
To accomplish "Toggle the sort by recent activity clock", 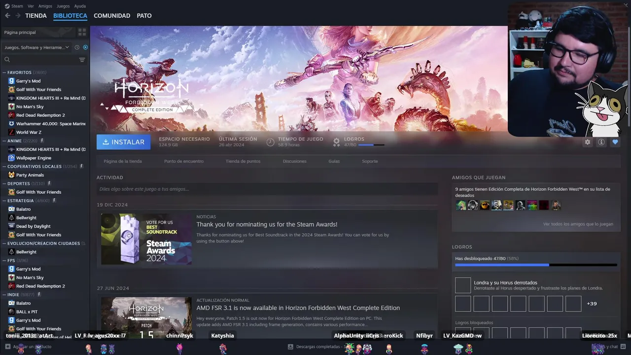I will pyautogui.click(x=77, y=47).
